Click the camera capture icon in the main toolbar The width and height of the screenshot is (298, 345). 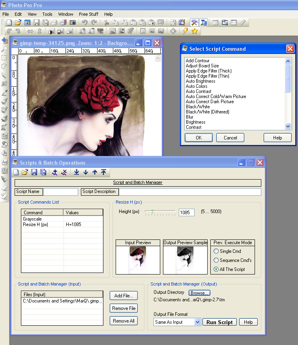[x=73, y=22]
